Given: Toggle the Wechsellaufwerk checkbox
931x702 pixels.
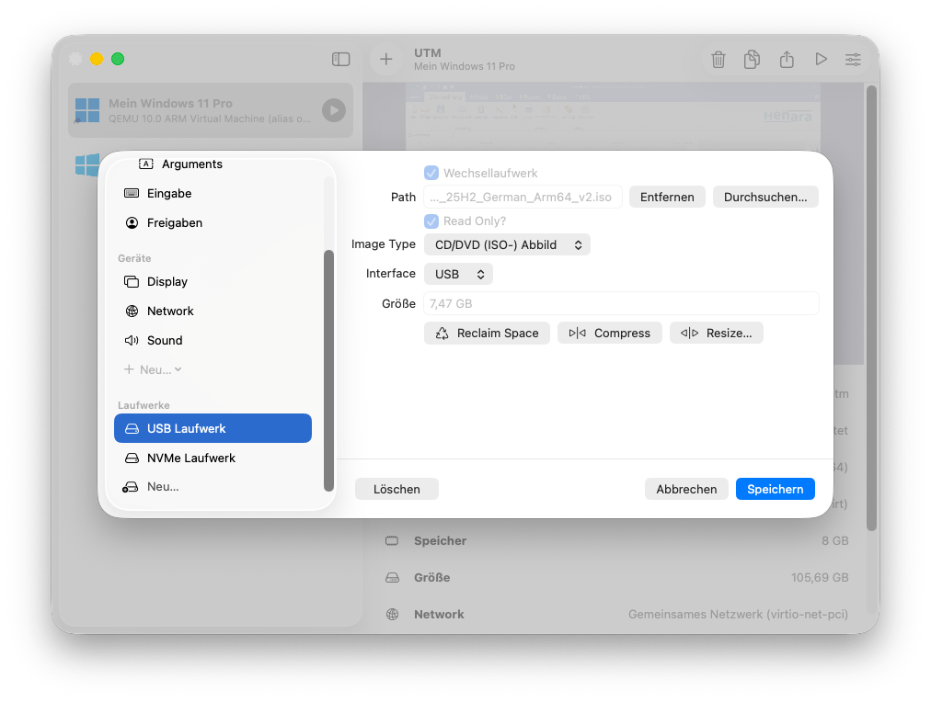Looking at the screenshot, I should (x=431, y=173).
